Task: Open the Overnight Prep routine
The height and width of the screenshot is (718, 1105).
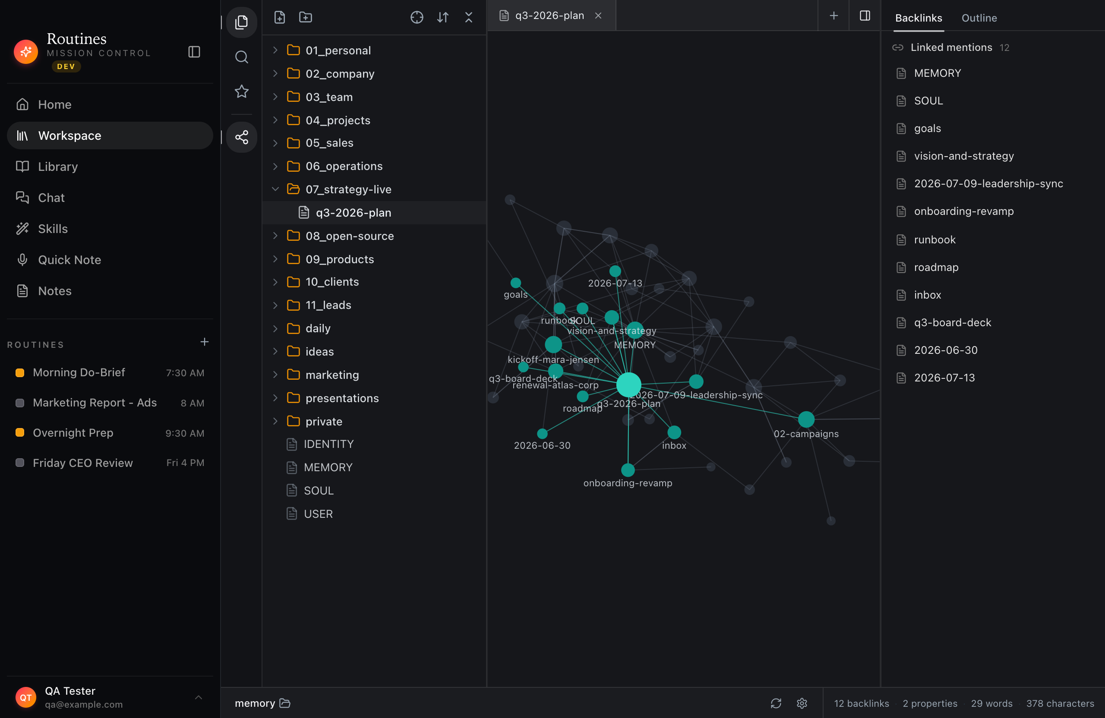Action: [110, 433]
